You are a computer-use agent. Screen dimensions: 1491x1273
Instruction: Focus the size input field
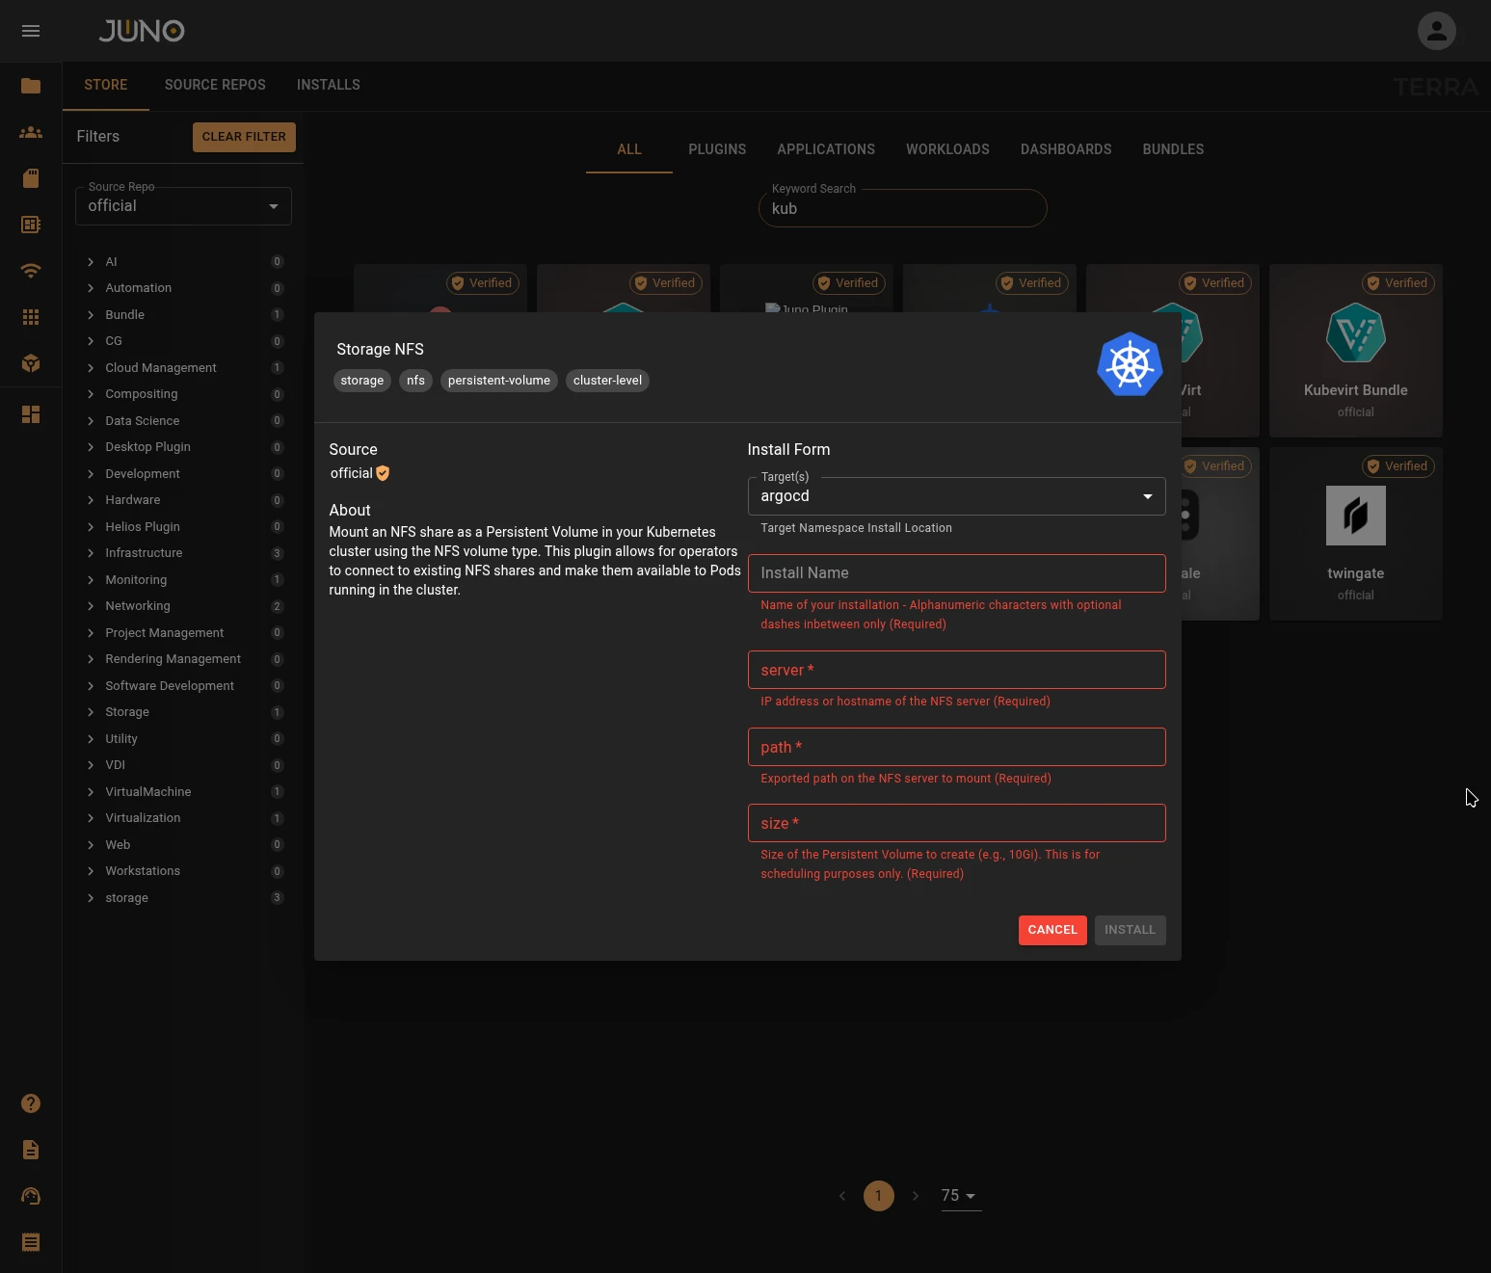click(956, 823)
